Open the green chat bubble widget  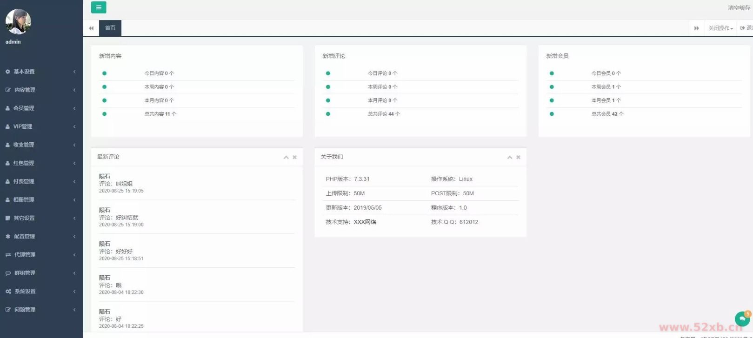pyautogui.click(x=742, y=318)
